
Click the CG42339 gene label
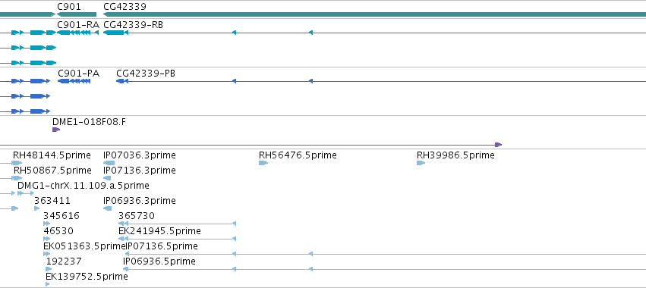coord(124,7)
